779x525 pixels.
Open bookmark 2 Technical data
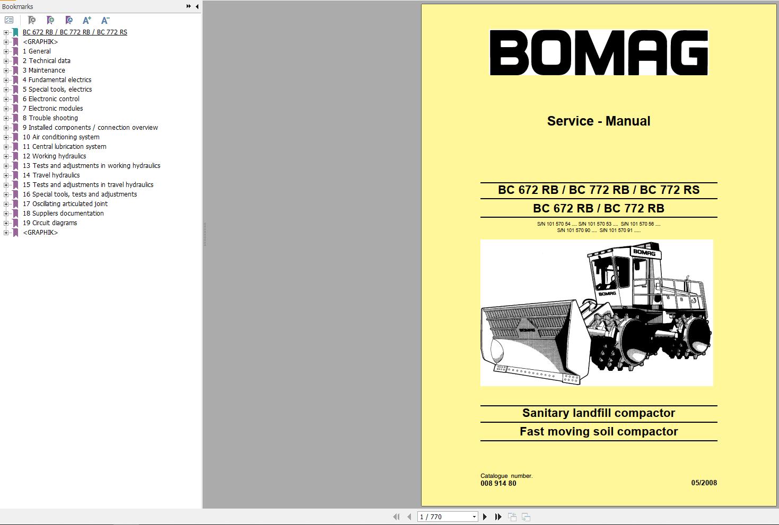coord(47,61)
